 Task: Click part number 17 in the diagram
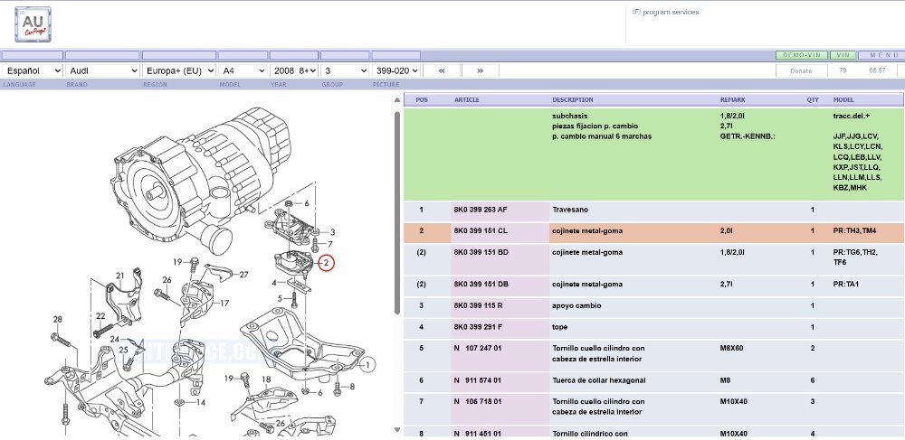[224, 303]
